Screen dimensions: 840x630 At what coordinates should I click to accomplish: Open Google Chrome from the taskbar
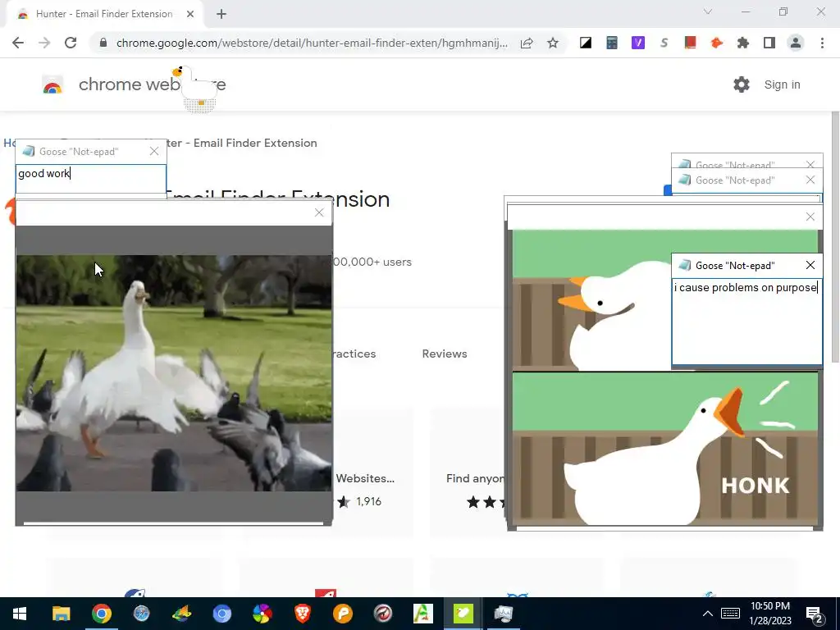pos(101,614)
